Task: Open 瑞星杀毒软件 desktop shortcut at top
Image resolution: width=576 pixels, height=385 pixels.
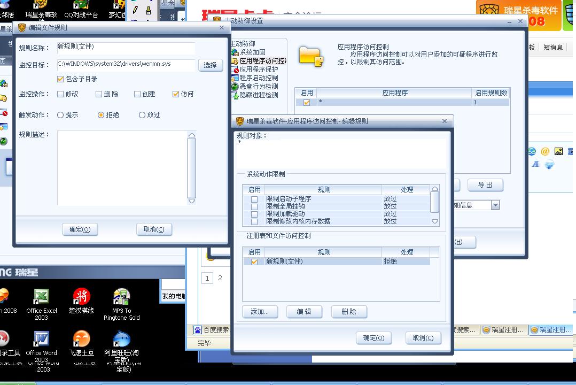Action: pyautogui.click(x=41, y=9)
